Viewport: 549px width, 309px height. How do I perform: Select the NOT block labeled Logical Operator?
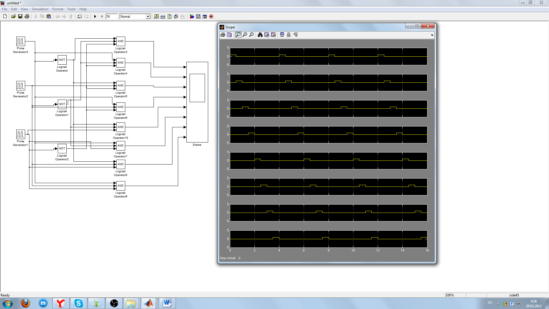[x=62, y=60]
